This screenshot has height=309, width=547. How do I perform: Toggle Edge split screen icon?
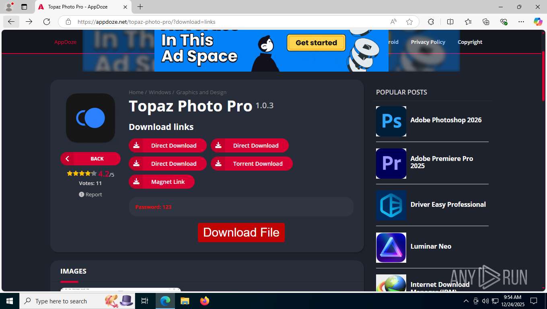pyautogui.click(x=450, y=22)
